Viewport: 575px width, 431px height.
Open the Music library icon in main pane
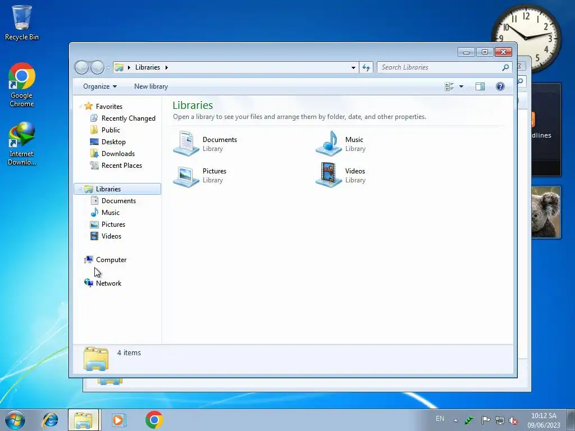(x=328, y=144)
